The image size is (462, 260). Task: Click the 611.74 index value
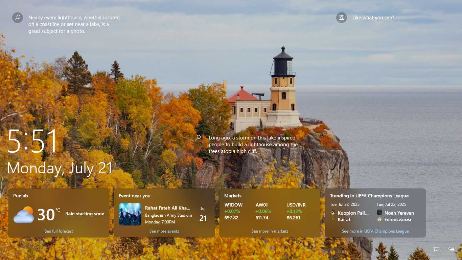[262, 218]
